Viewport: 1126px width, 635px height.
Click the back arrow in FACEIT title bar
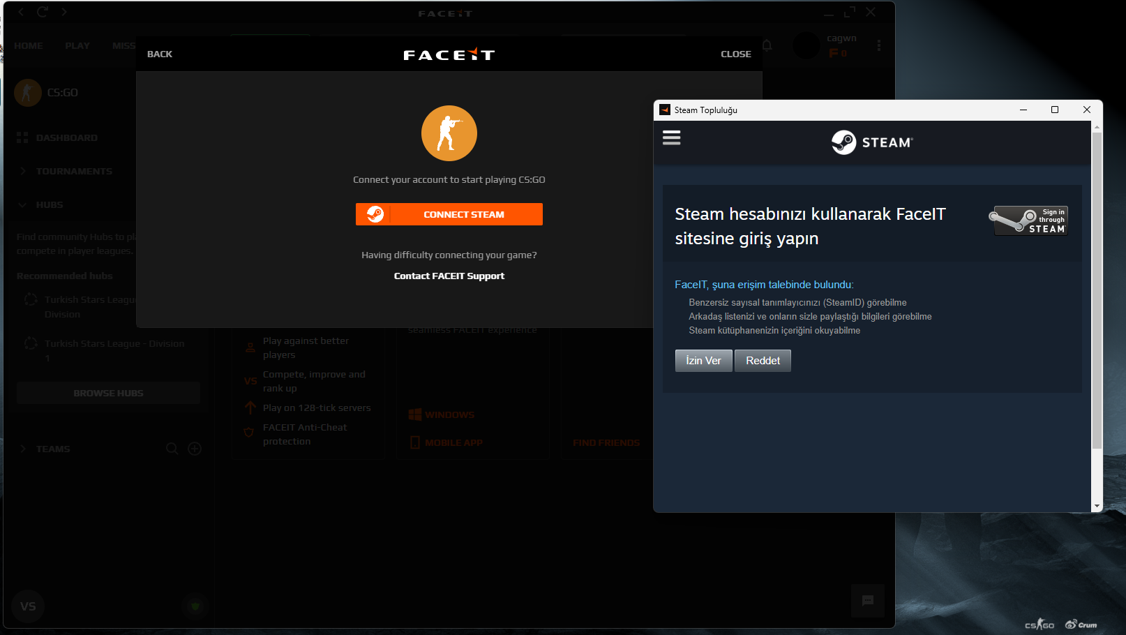point(21,12)
